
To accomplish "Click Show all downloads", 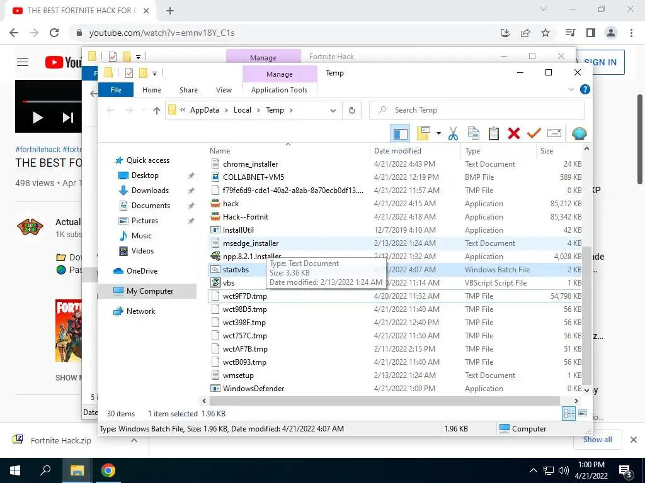I will [x=597, y=440].
